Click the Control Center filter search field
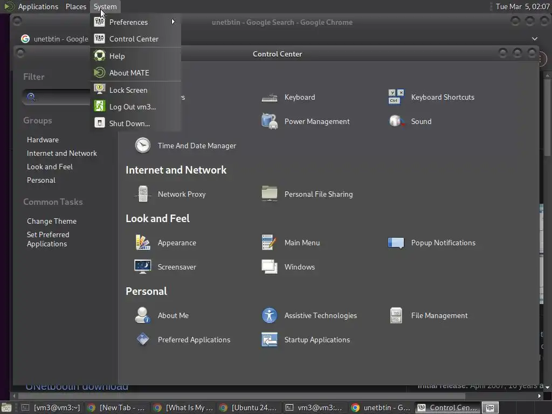 (x=56, y=97)
